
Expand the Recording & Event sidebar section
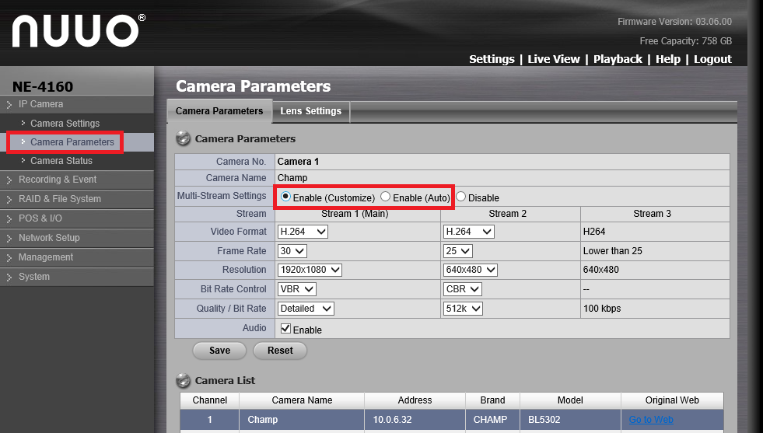(58, 180)
